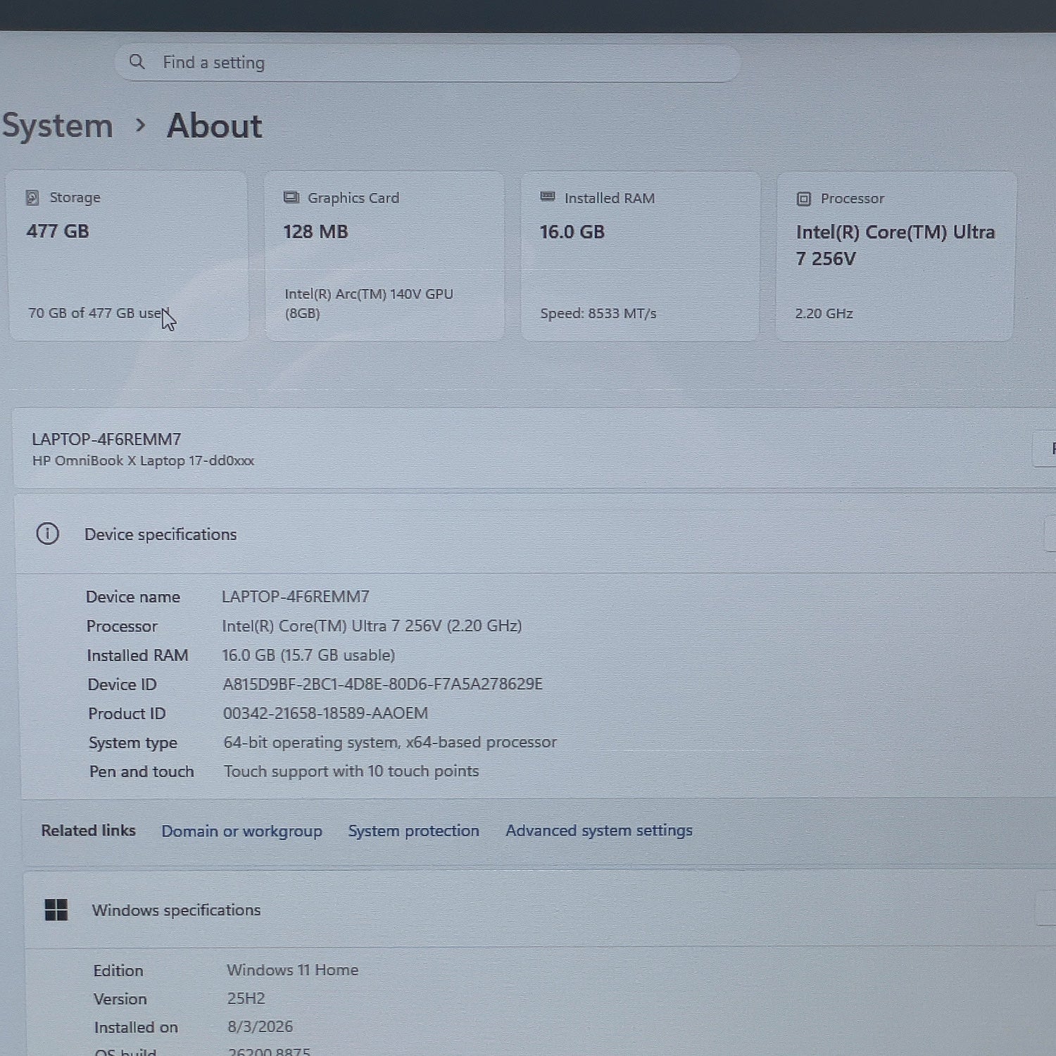1056x1056 pixels.
Task: Select Product ID value 00342-21658-18589-AAOEM
Action: click(325, 713)
